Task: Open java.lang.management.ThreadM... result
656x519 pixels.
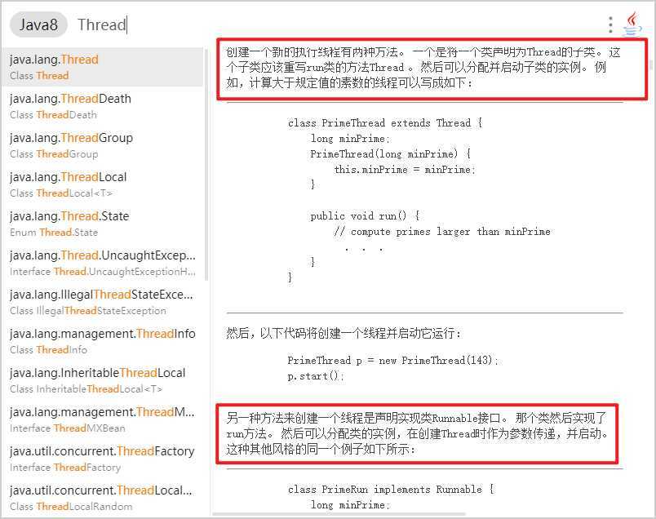Action: [103, 419]
